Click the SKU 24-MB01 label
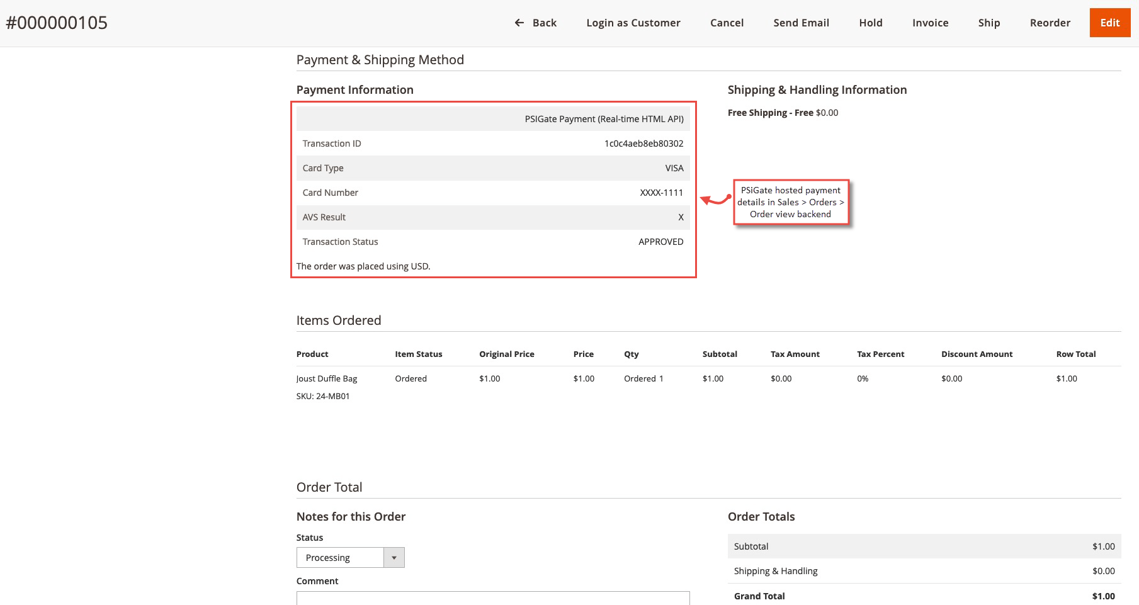This screenshot has height=605, width=1139. click(x=322, y=396)
